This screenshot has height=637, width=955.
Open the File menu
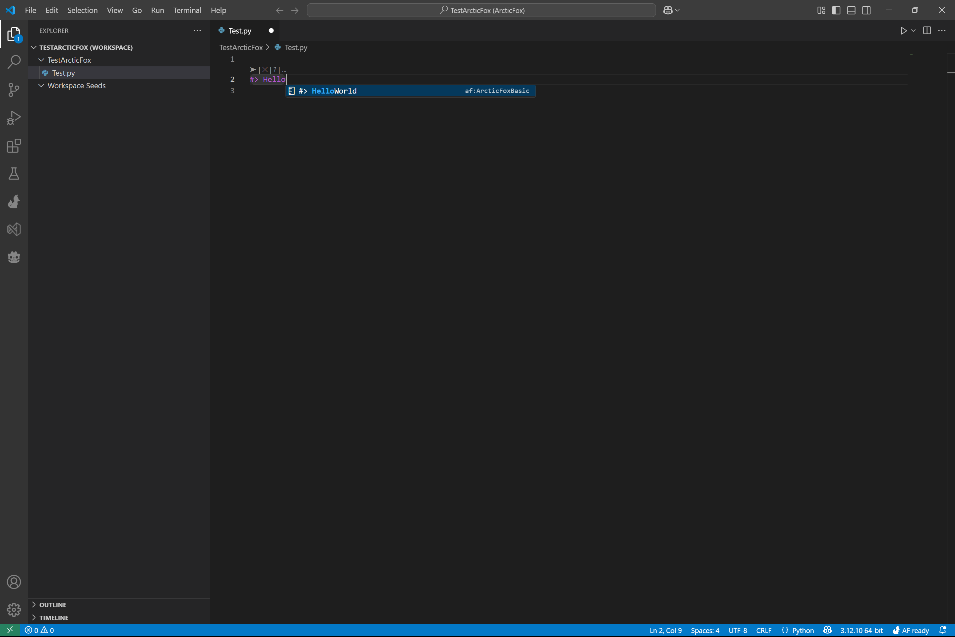(x=31, y=11)
